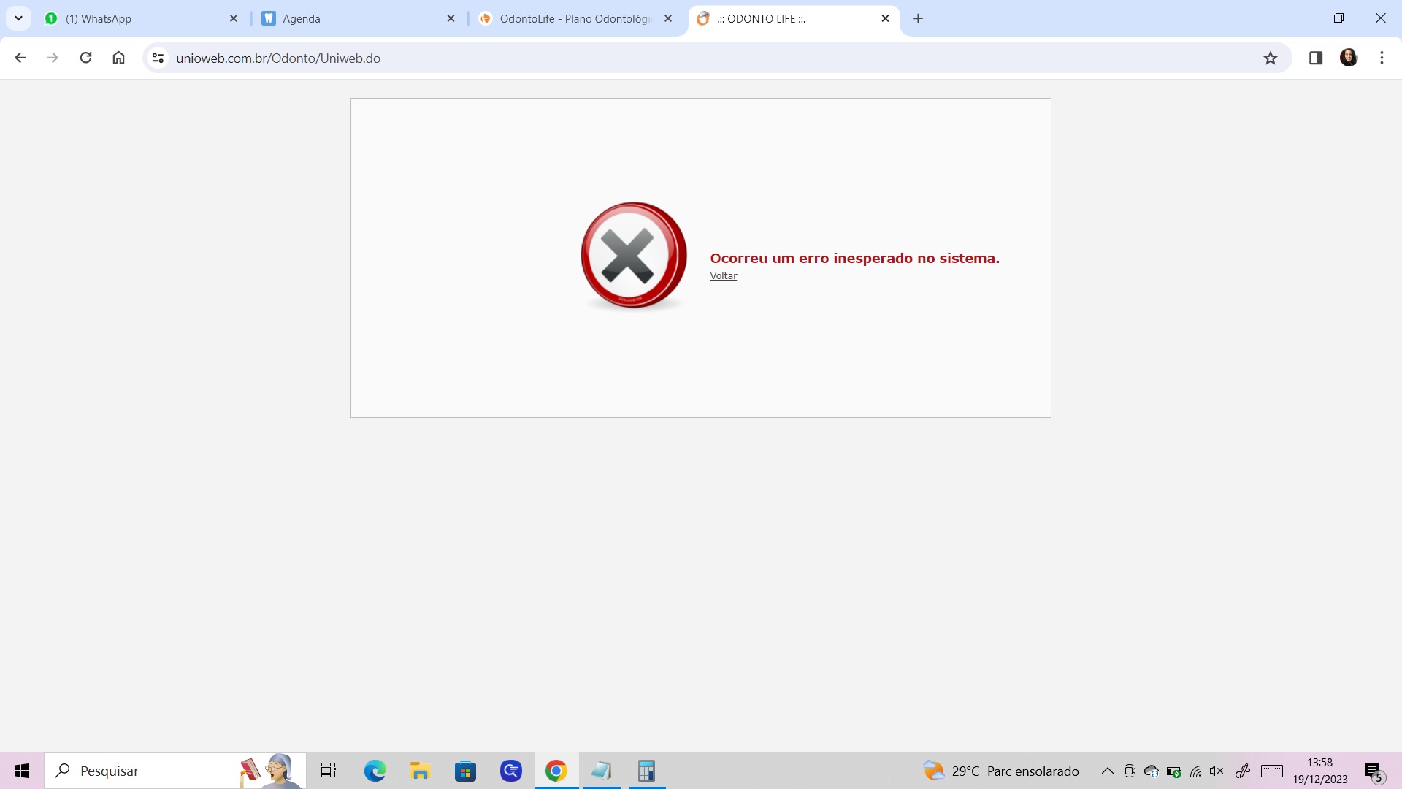This screenshot has width=1402, height=789.
Task: Show hidden system tray icons
Action: (1107, 771)
